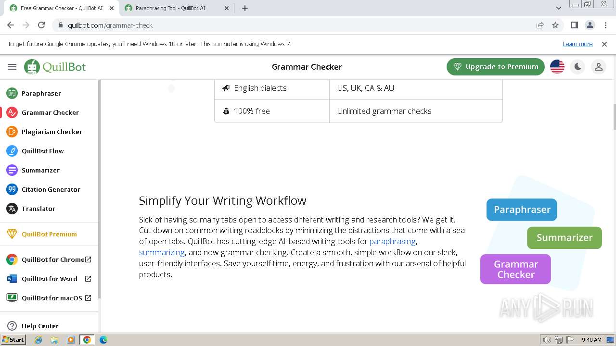Click the blue Paraphraser graphic button
The width and height of the screenshot is (616, 346).
coord(522,210)
